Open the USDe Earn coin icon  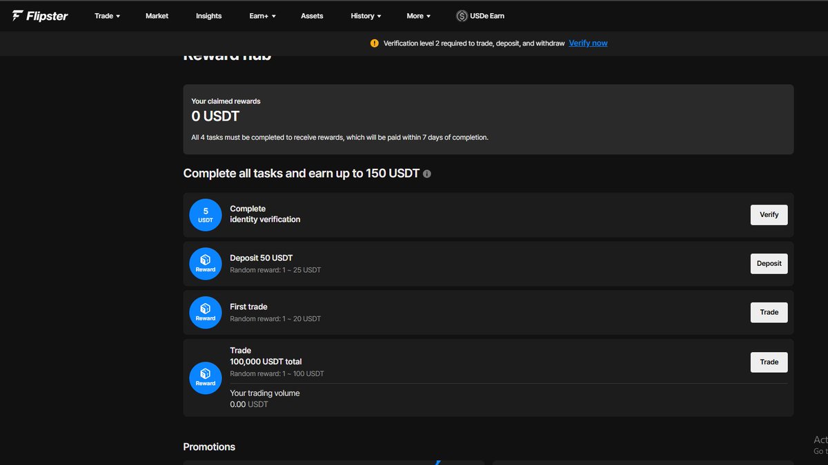pyautogui.click(x=462, y=16)
